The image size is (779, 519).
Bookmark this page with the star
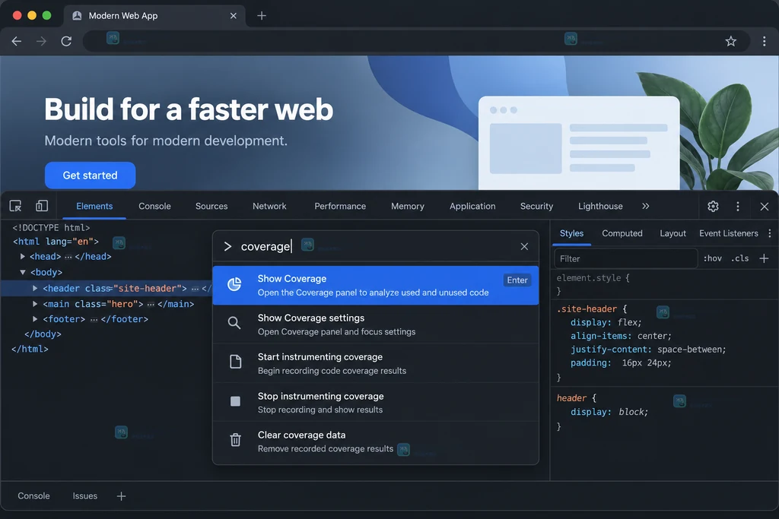tap(730, 41)
